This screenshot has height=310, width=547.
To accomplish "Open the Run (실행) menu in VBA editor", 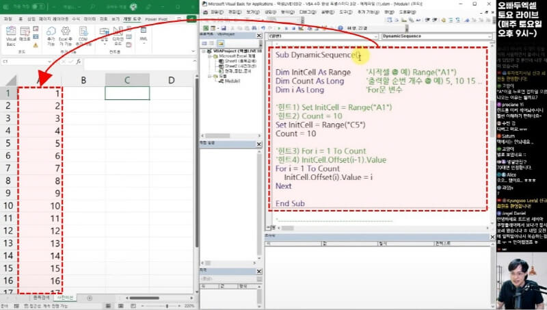I will (x=328, y=12).
